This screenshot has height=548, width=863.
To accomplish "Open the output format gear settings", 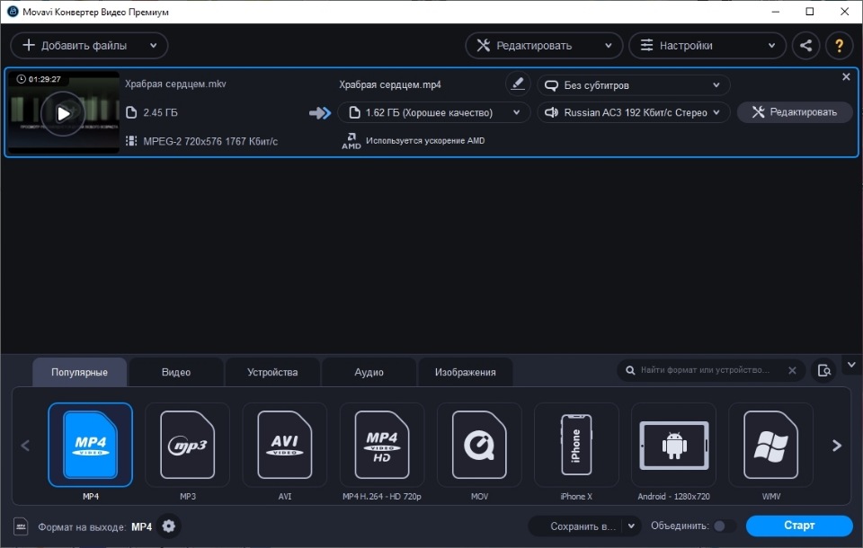I will [x=169, y=528].
